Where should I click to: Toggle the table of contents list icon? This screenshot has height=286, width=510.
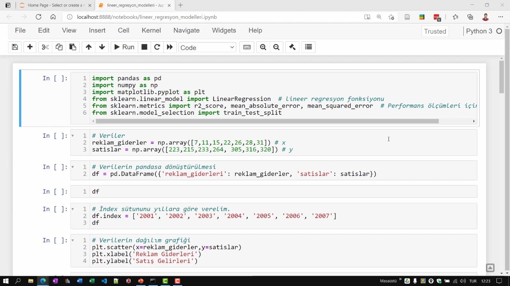308,47
